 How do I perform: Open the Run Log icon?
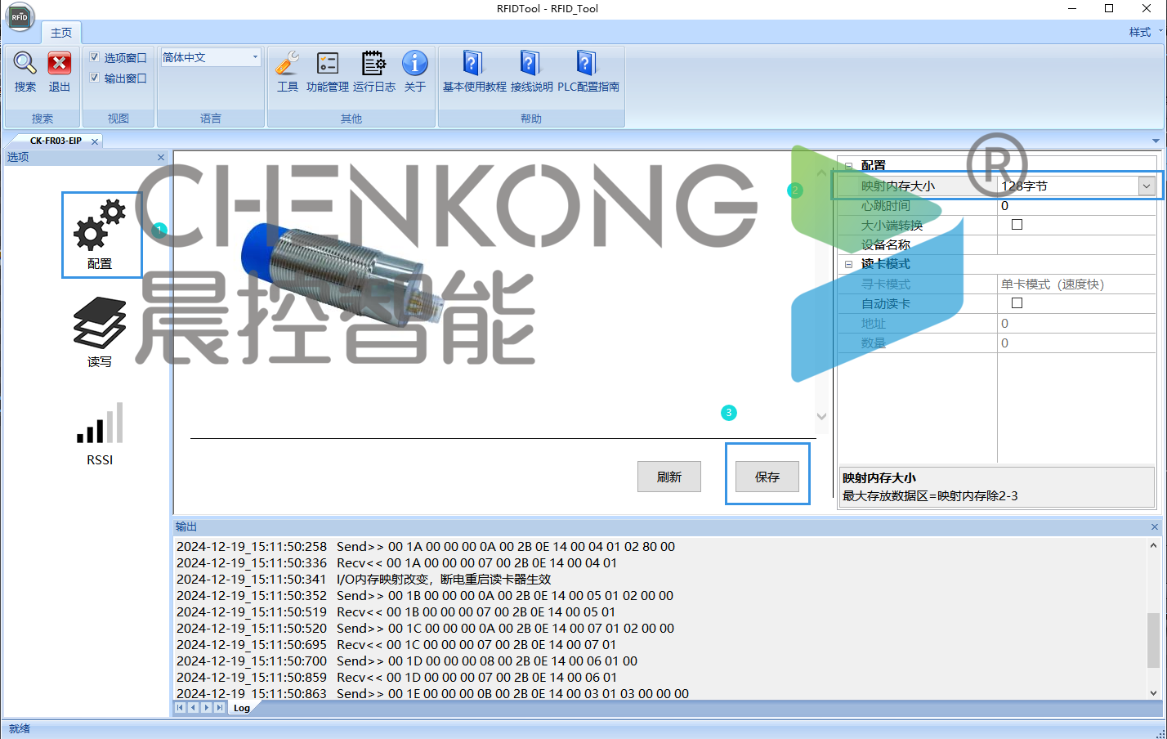373,64
